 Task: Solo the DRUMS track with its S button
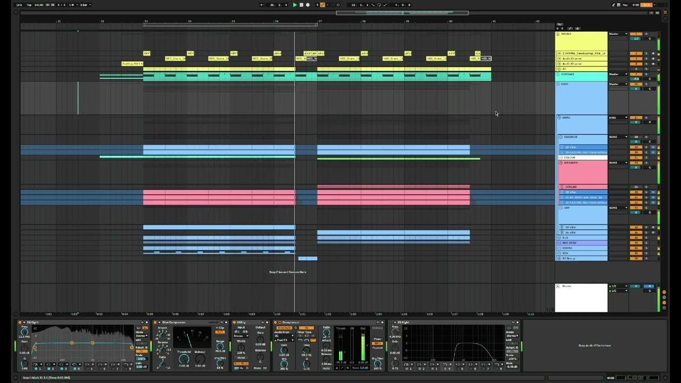click(x=646, y=34)
